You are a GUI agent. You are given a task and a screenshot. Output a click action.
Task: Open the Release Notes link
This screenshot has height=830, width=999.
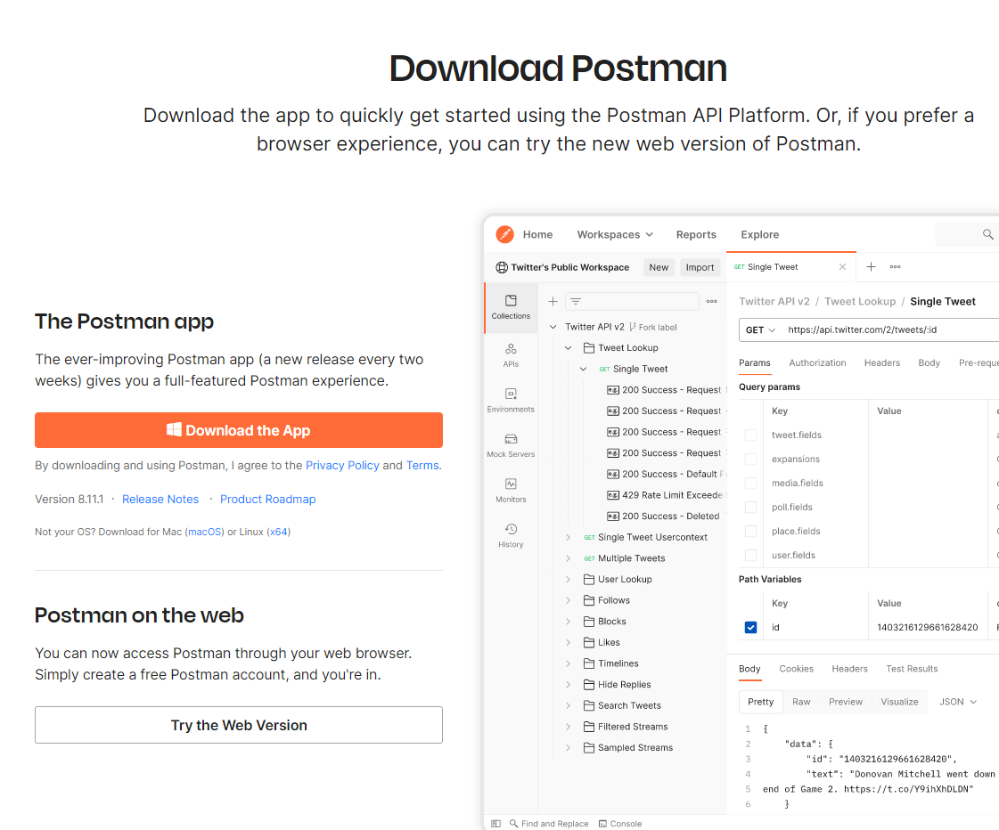pos(160,499)
